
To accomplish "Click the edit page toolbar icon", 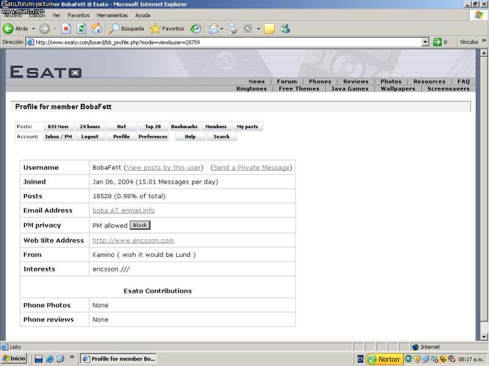I will 248,29.
